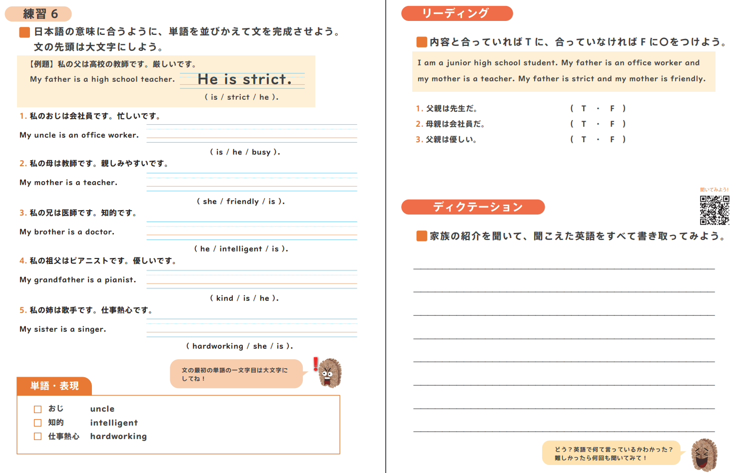Select F for reading question 2
The height and width of the screenshot is (473, 740).
[612, 124]
